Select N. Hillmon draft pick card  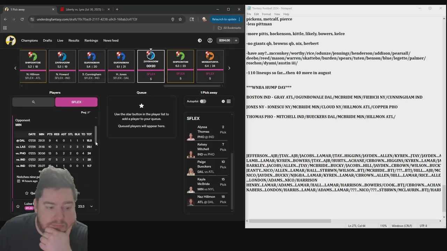33,66
